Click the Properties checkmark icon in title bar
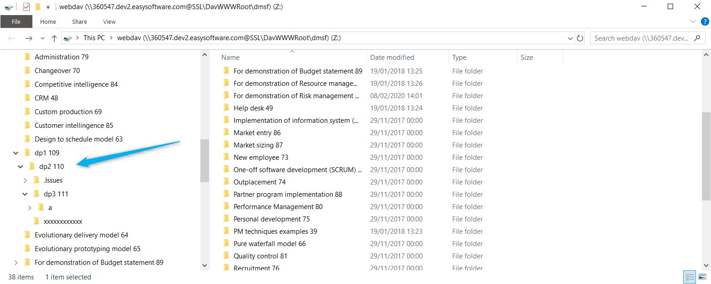 click(26, 7)
